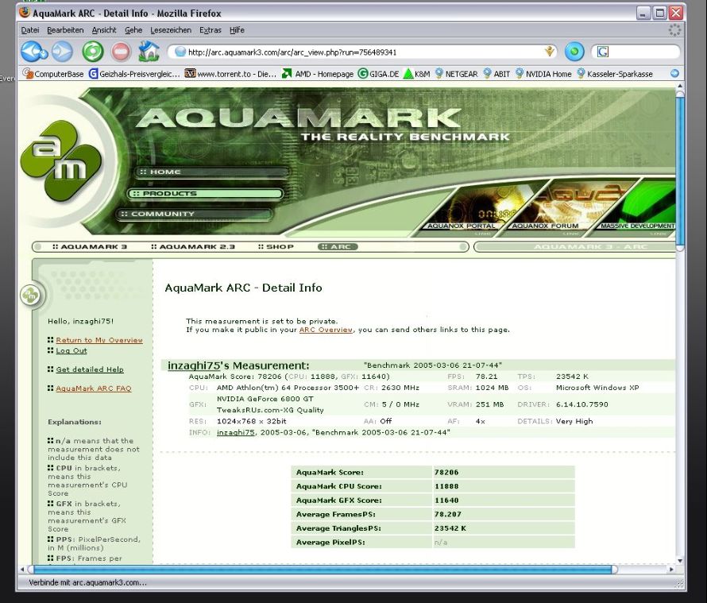This screenshot has width=707, height=603.
Task: Click the inzaghi75 link in INFO row
Action: 236,432
